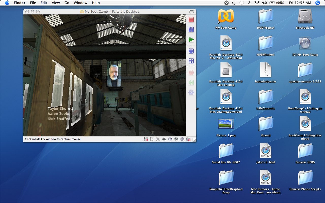Screen dimensions: 325x203
Task: Click the Parallels status message about capturing mouse
Action: [x=53, y=139]
